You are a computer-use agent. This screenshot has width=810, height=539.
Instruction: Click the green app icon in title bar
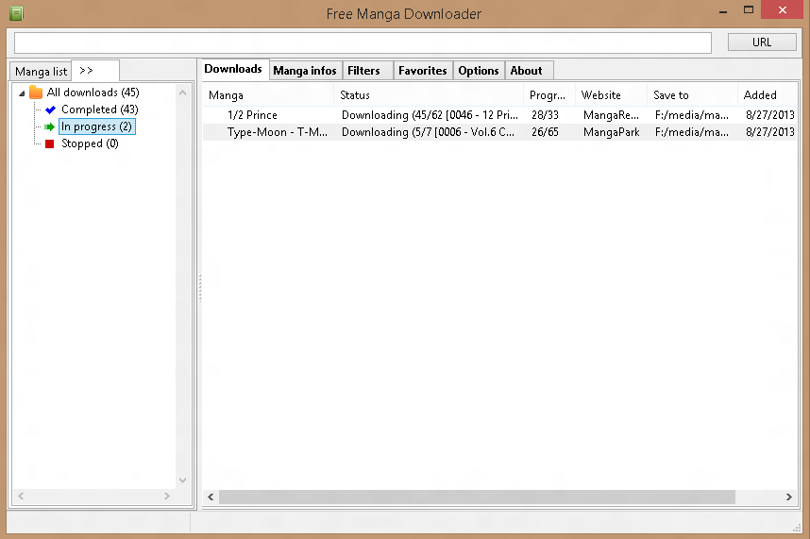point(16,13)
